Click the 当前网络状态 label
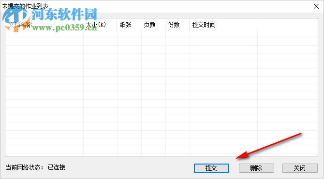324x179 pixels. coord(24,167)
